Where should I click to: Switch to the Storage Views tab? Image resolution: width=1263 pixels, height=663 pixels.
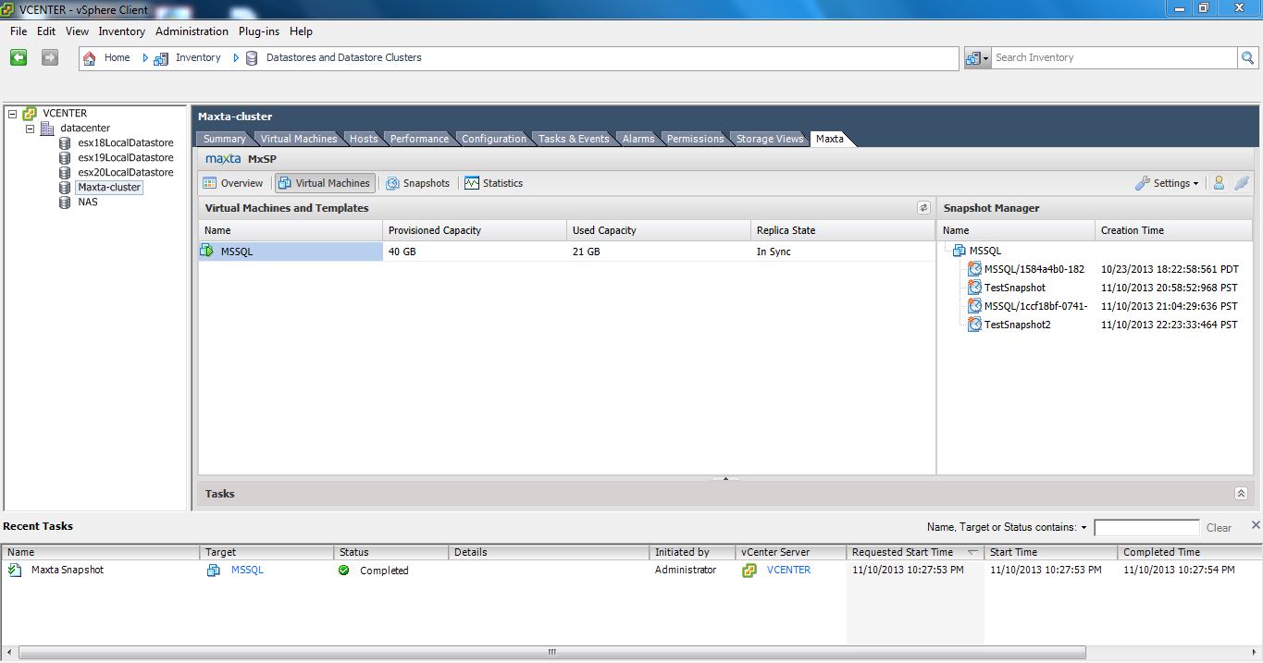[769, 139]
